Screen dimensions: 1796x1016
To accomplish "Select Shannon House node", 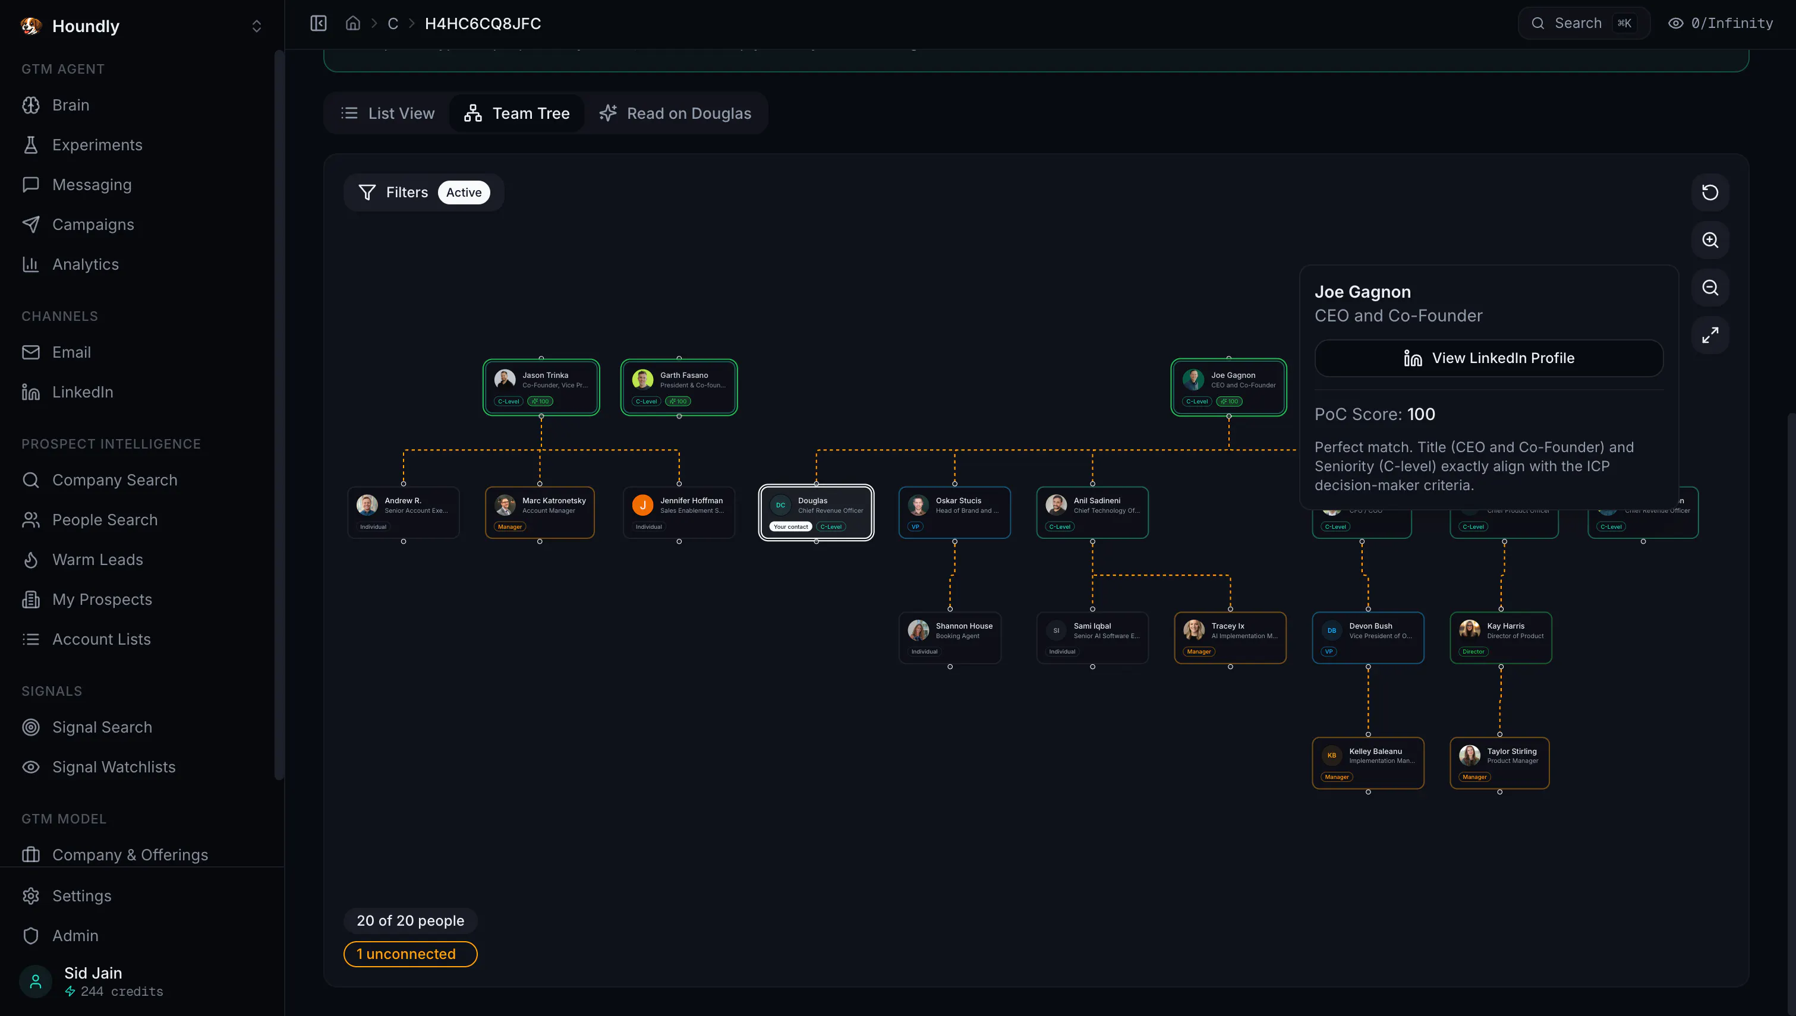I will [950, 637].
